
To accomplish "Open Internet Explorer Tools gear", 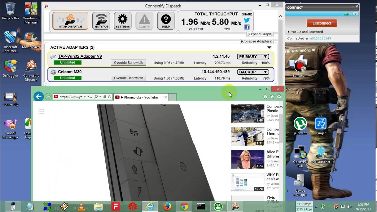I will [x=279, y=97].
